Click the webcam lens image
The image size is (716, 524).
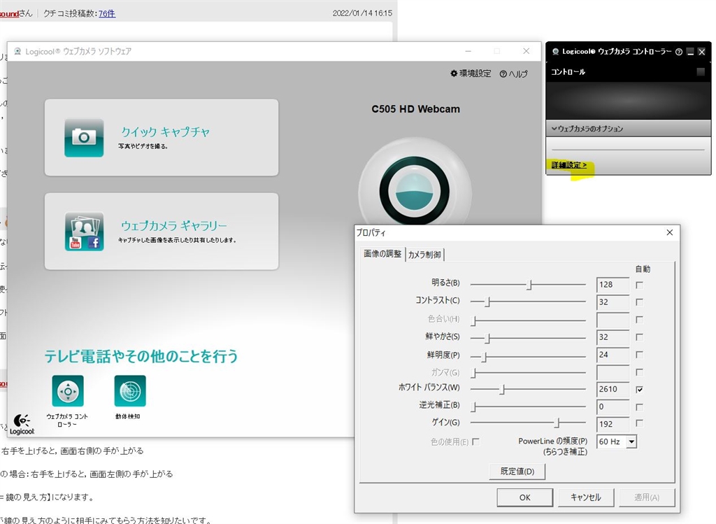[415, 191]
